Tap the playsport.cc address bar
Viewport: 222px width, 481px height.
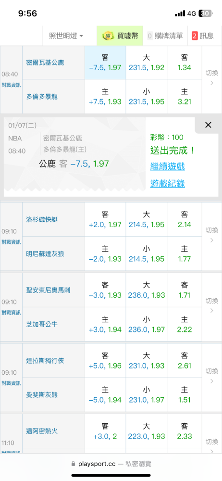tap(111, 464)
